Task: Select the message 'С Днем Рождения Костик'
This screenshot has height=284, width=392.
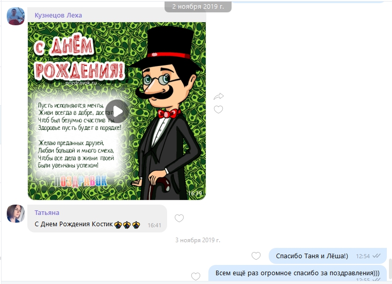Action: pyautogui.click(x=97, y=219)
